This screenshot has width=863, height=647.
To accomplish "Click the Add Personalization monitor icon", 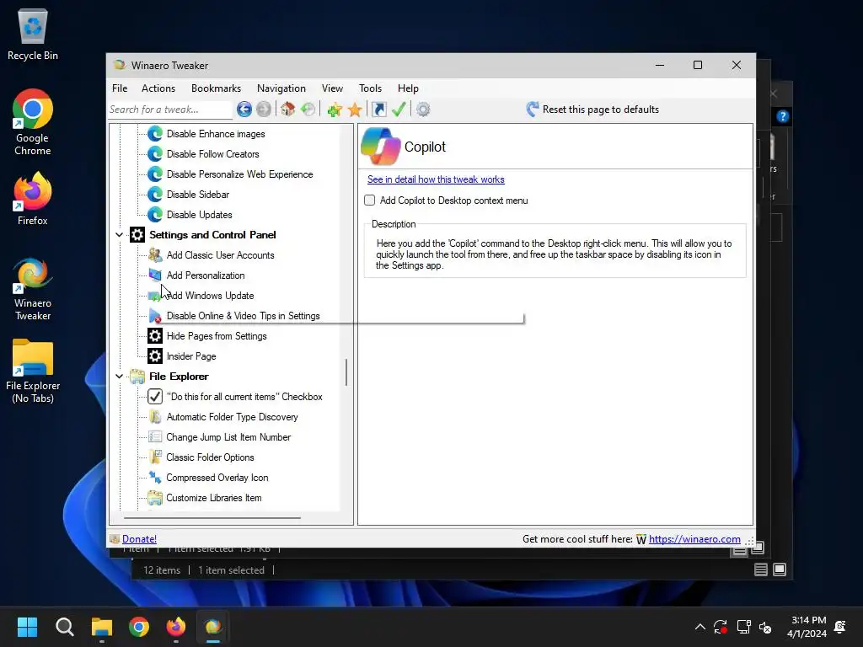I will [155, 275].
